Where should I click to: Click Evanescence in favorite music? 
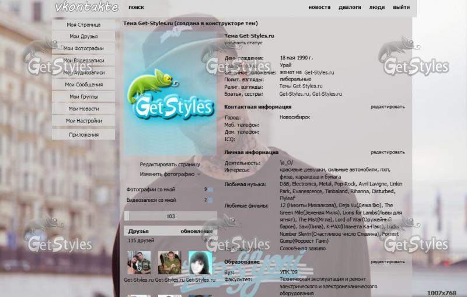(x=307, y=191)
